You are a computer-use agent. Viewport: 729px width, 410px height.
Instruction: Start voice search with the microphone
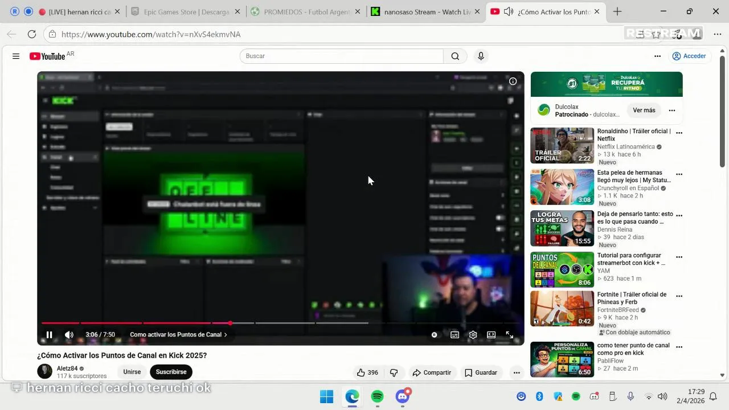coord(481,56)
